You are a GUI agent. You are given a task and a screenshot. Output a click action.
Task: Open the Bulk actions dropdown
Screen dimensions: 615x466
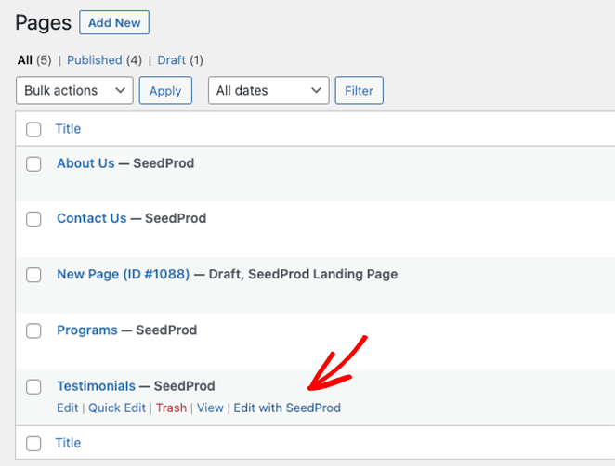point(74,91)
